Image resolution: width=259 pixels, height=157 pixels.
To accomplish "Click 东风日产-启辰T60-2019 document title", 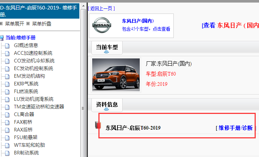I will [133, 128].
